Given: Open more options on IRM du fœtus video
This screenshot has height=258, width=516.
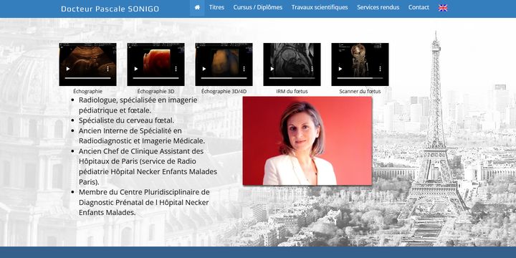Looking at the screenshot, I should tap(312, 69).
